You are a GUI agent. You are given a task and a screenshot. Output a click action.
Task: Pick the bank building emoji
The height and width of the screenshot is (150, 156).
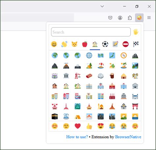click(x=135, y=86)
